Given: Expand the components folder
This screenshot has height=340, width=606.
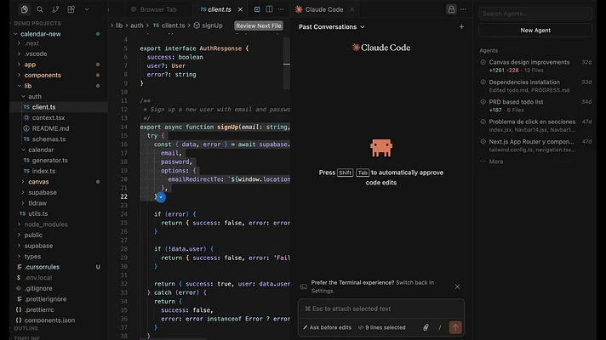Looking at the screenshot, I should [x=19, y=75].
